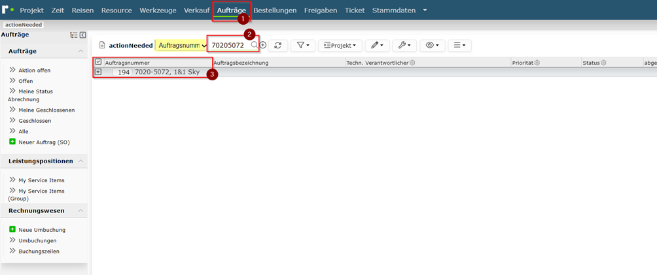657x275 pixels.
Task: Open the Projekt grouping dropdown
Action: click(340, 45)
